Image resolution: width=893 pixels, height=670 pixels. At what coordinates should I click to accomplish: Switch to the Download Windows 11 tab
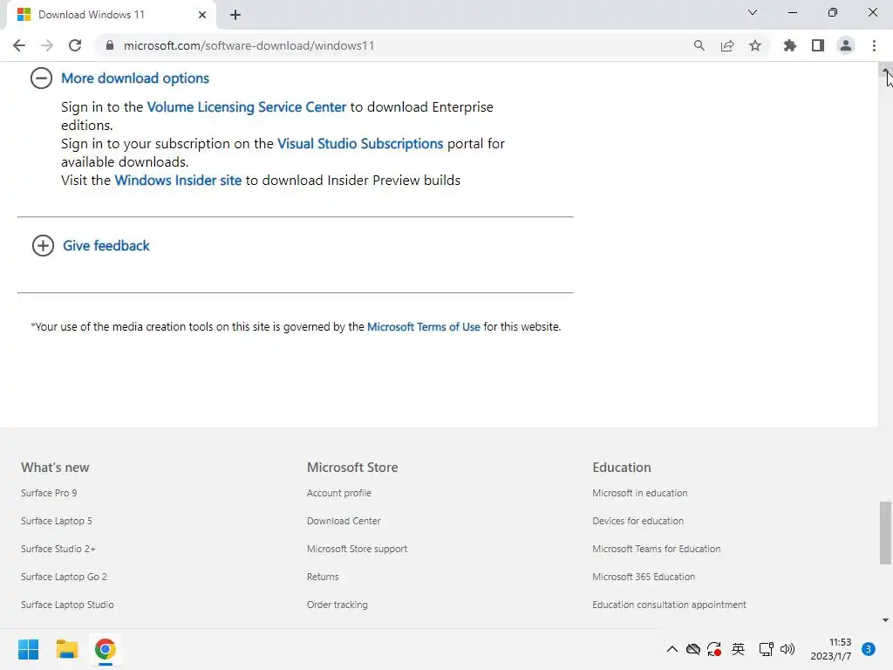pos(105,15)
